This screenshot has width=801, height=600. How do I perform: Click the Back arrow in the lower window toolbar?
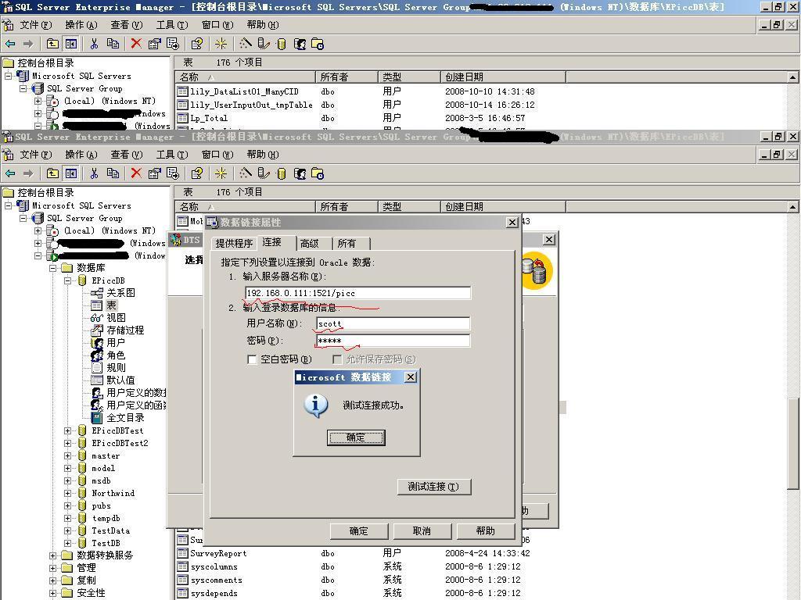click(10, 174)
